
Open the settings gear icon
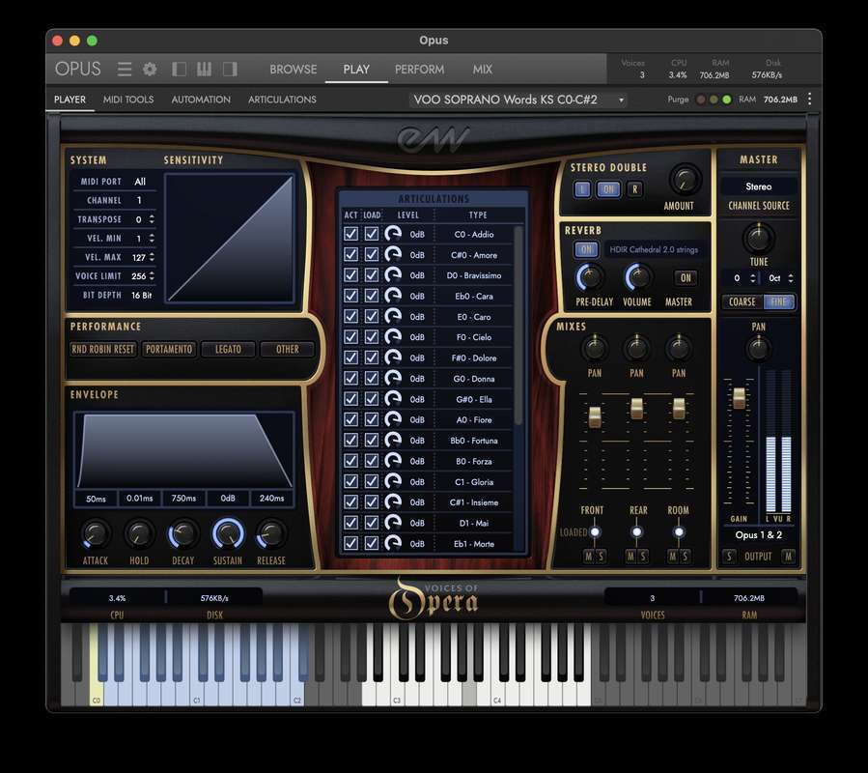(150, 69)
